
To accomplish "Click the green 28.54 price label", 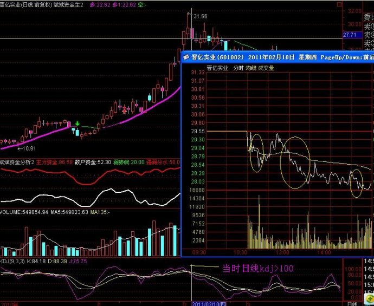I will [197, 165].
